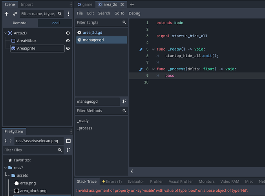
Task: Collapse the assets folder
Action: [x=9, y=175]
